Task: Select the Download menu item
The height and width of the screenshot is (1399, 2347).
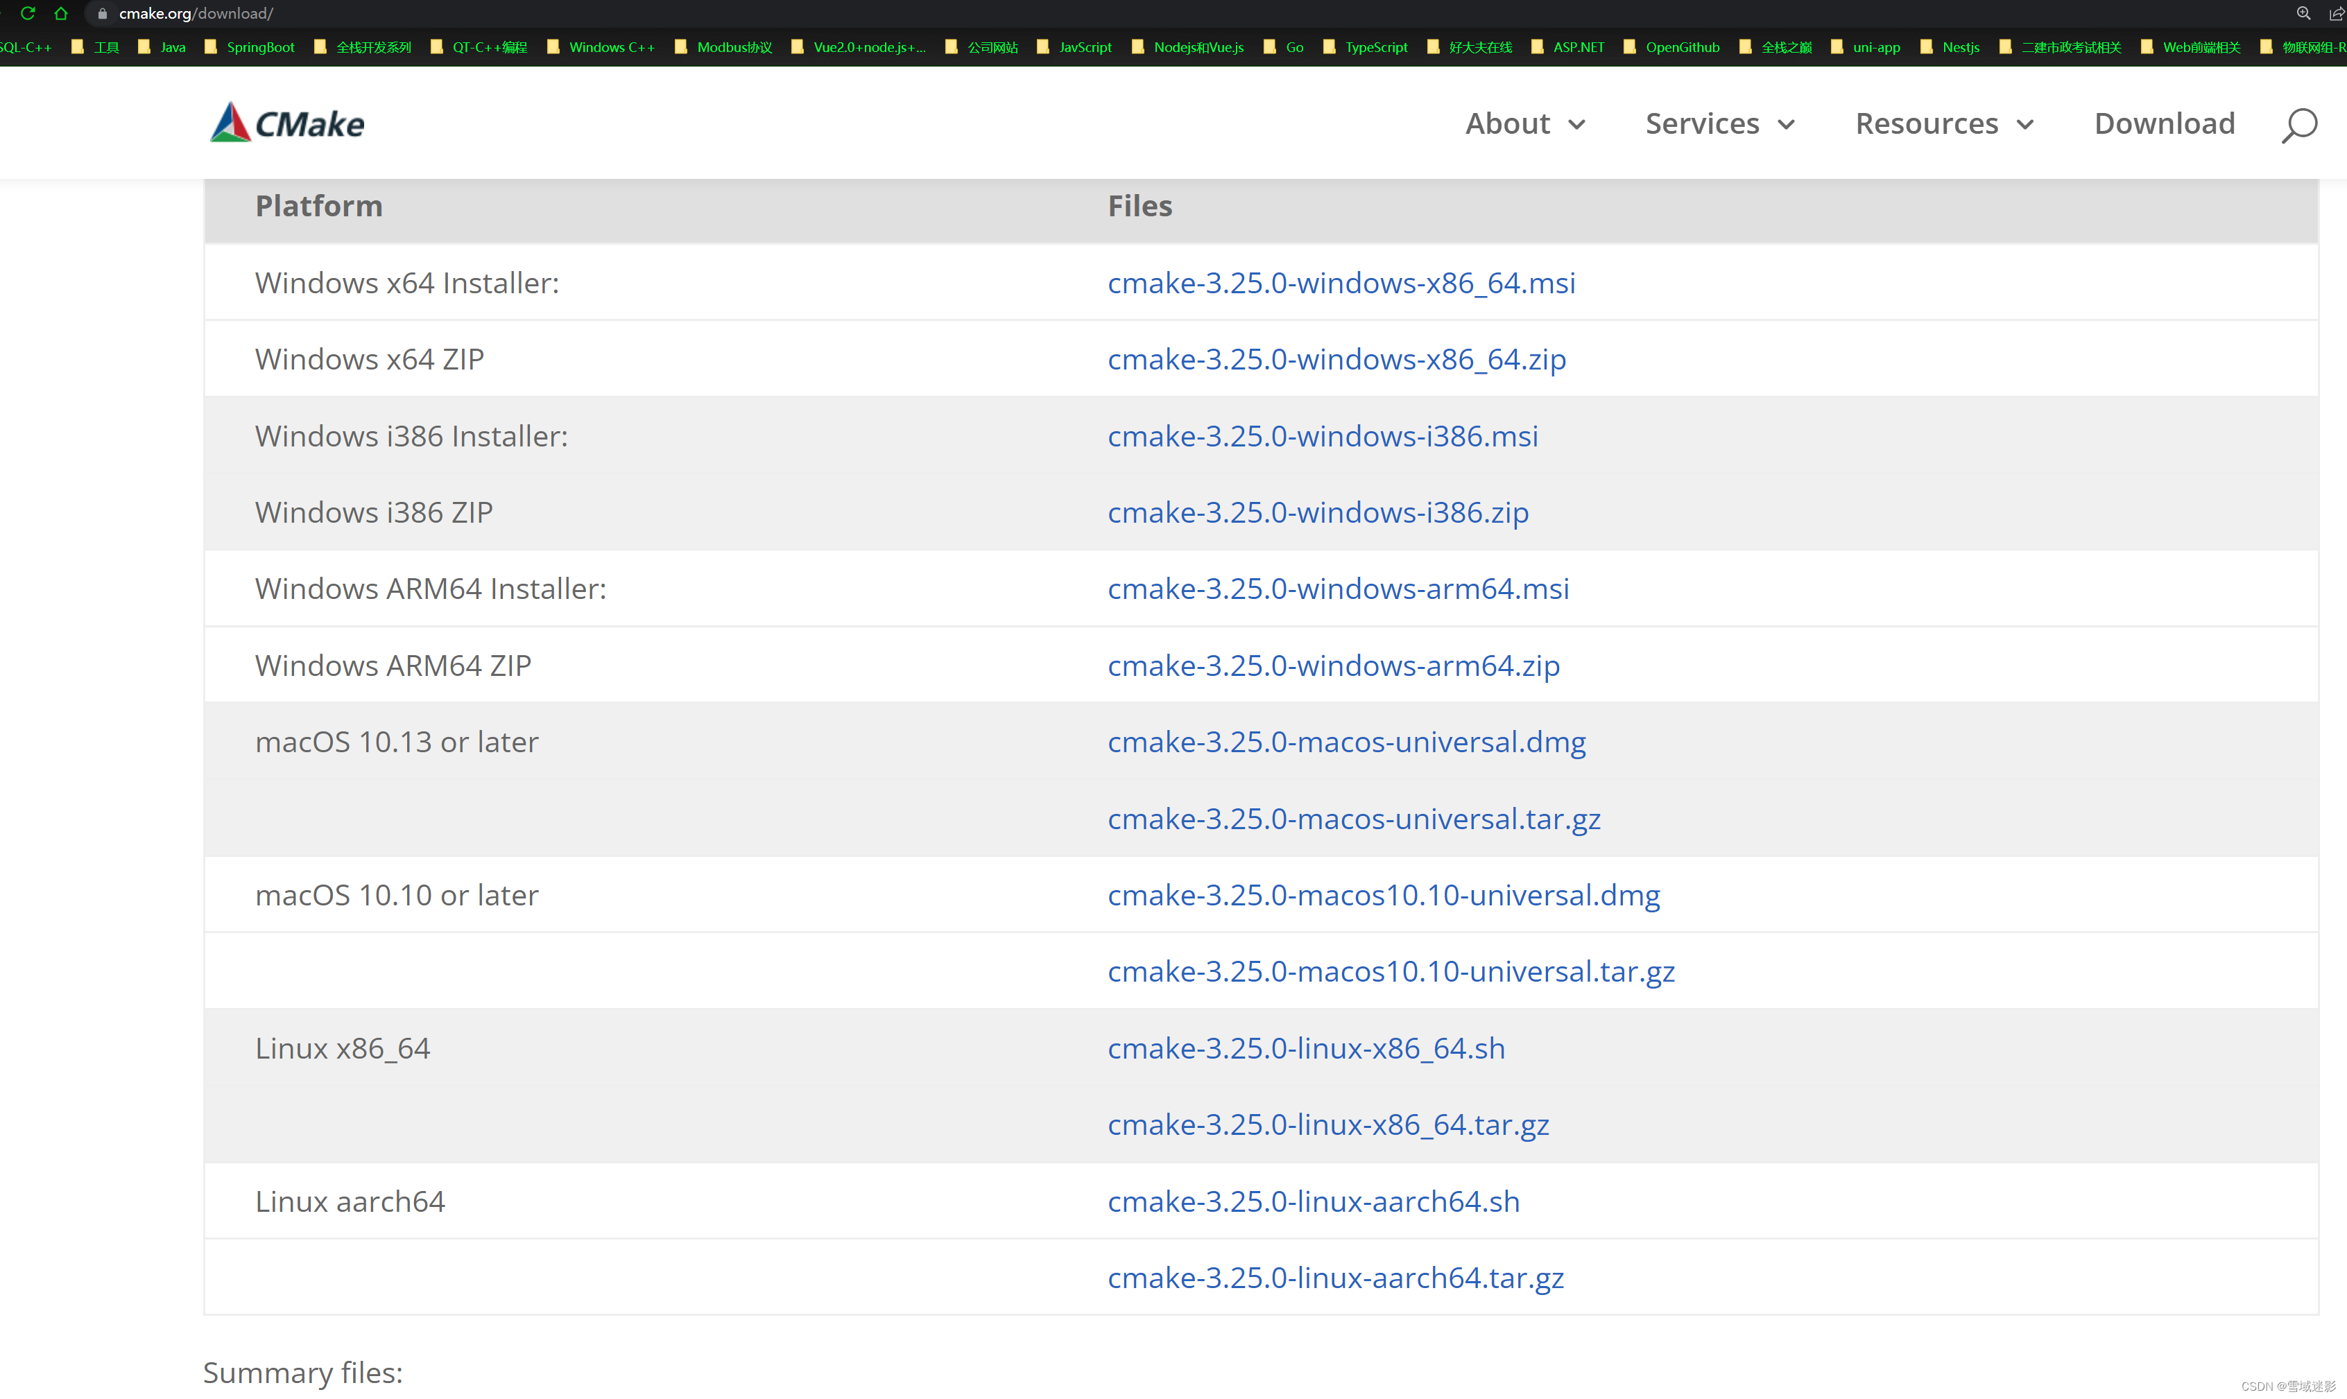Action: (x=2164, y=123)
